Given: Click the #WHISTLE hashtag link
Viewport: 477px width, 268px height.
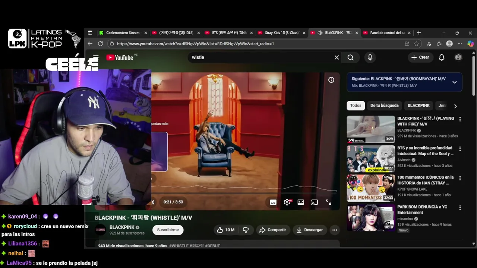Looking at the screenshot, I should click(x=179, y=246).
